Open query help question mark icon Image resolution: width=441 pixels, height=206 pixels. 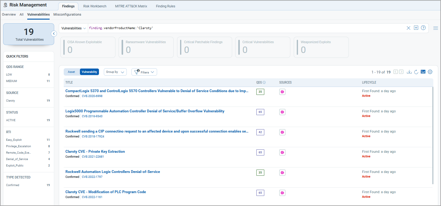point(423,28)
